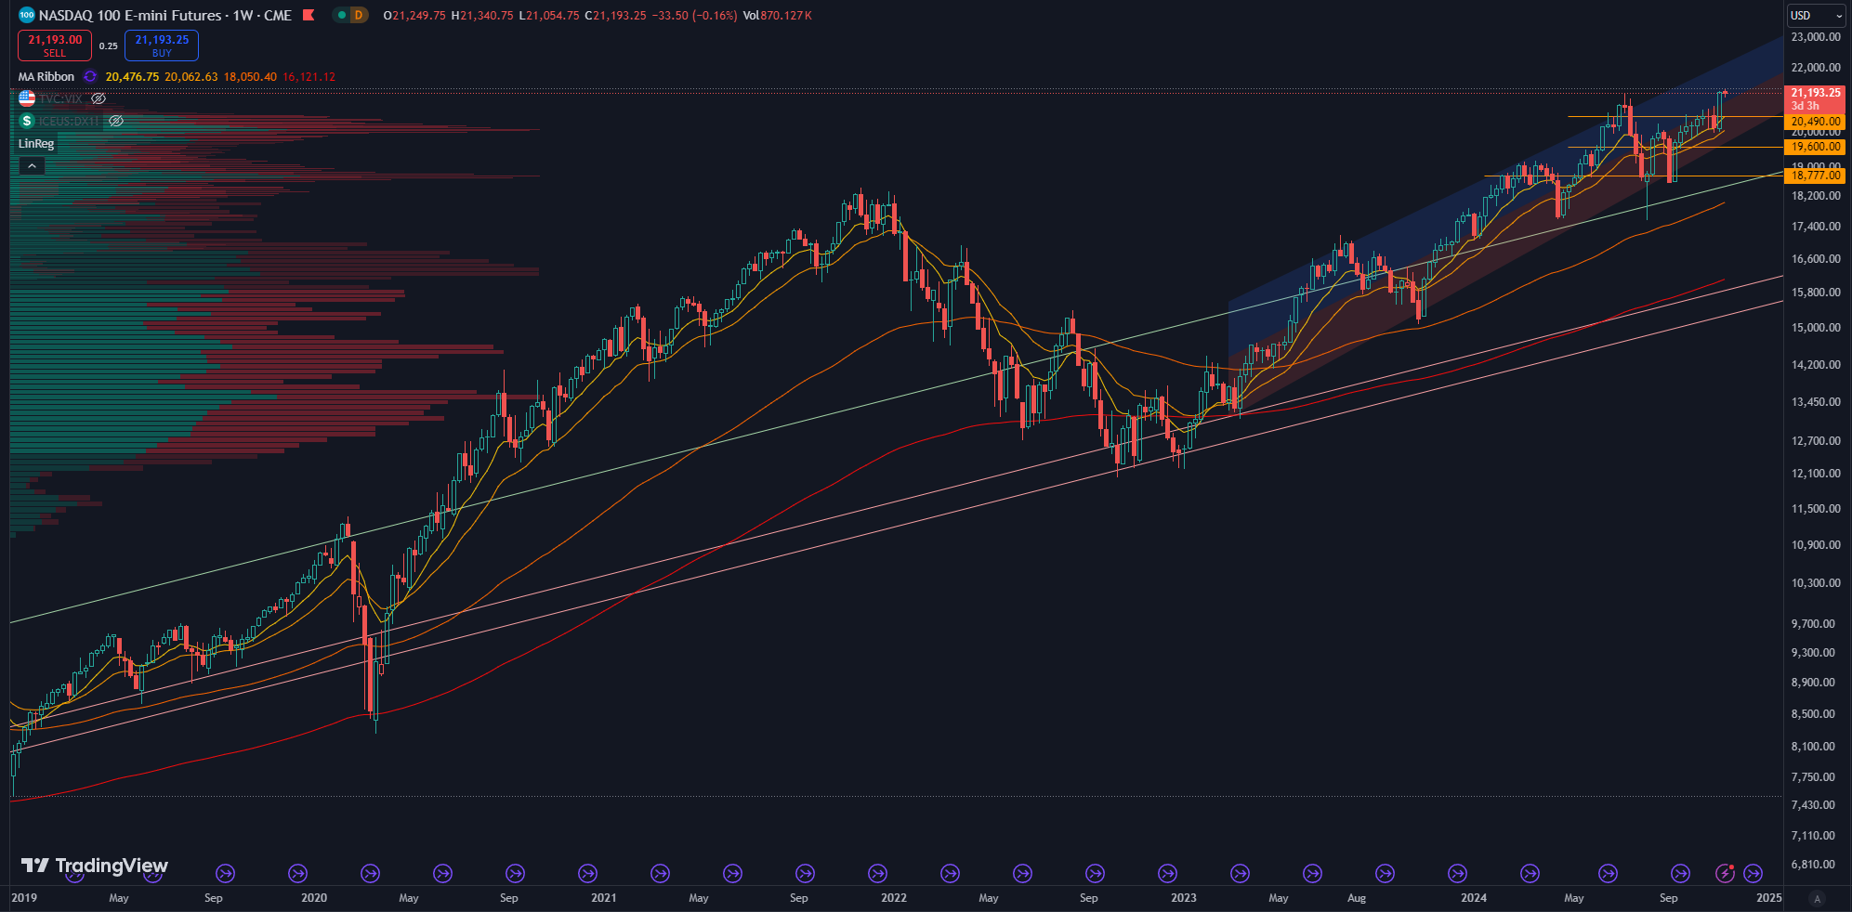
Task: Click the 0.25 spread value
Action: (109, 46)
